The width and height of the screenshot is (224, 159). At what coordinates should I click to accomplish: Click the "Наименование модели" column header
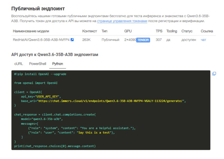click(x=31, y=31)
